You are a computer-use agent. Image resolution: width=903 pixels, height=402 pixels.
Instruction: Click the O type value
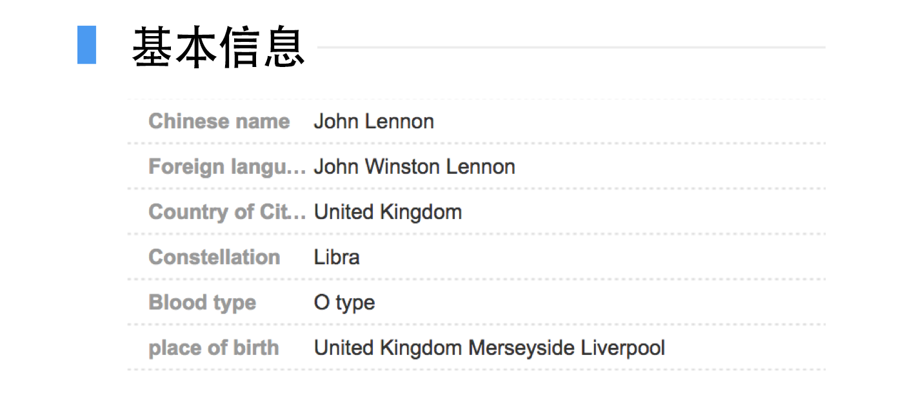point(344,302)
